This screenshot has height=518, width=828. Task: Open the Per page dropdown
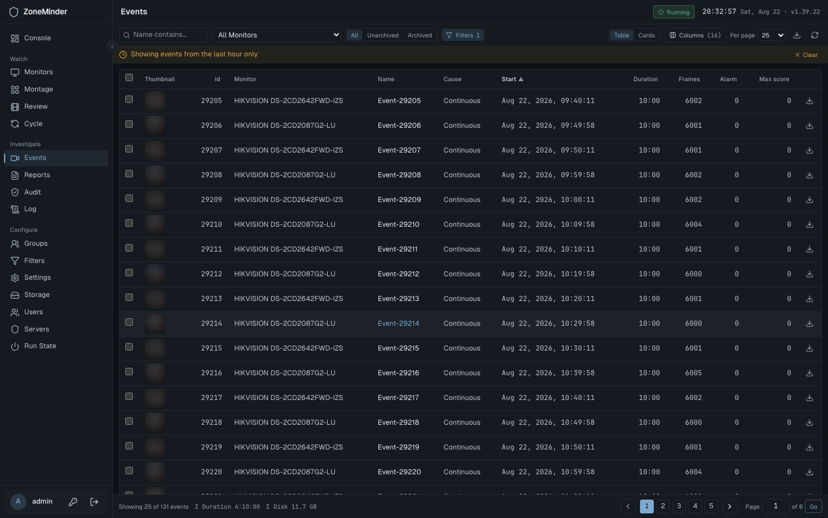(x=771, y=35)
